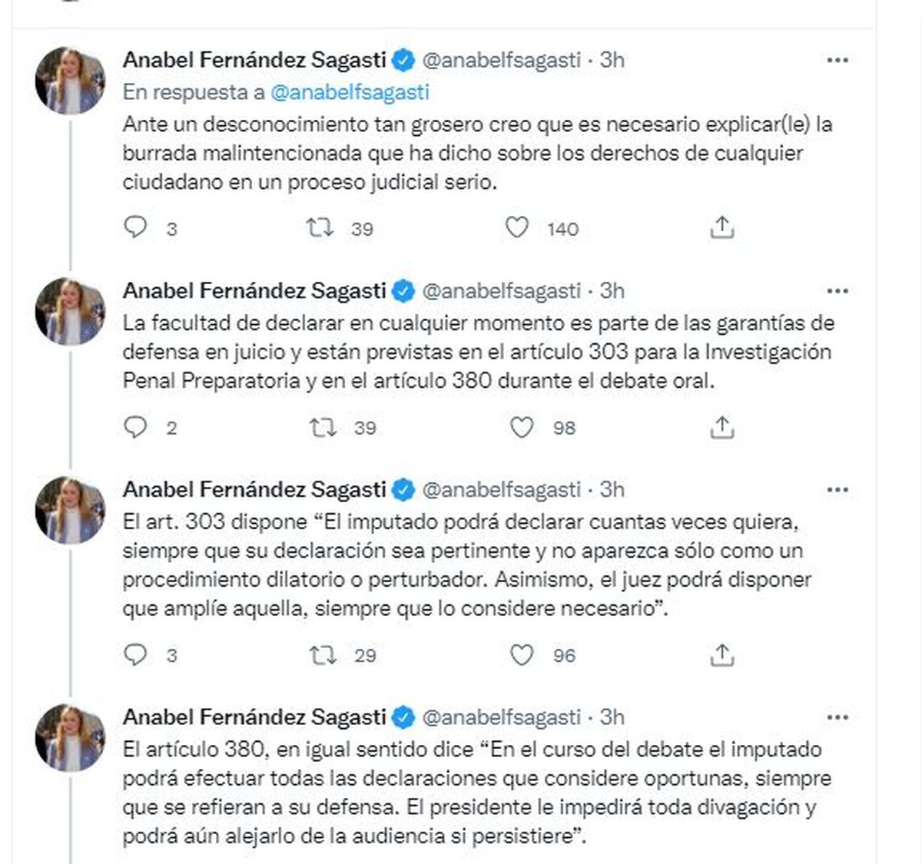Open more options on 'facultad de declarar' tweet

(x=837, y=291)
